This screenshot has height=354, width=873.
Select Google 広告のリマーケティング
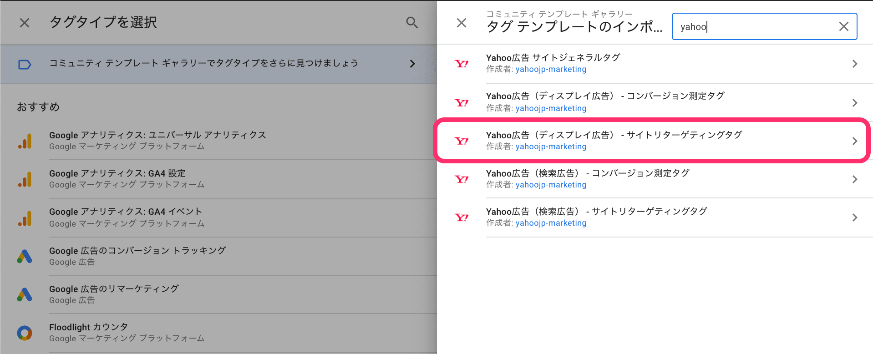point(218,294)
